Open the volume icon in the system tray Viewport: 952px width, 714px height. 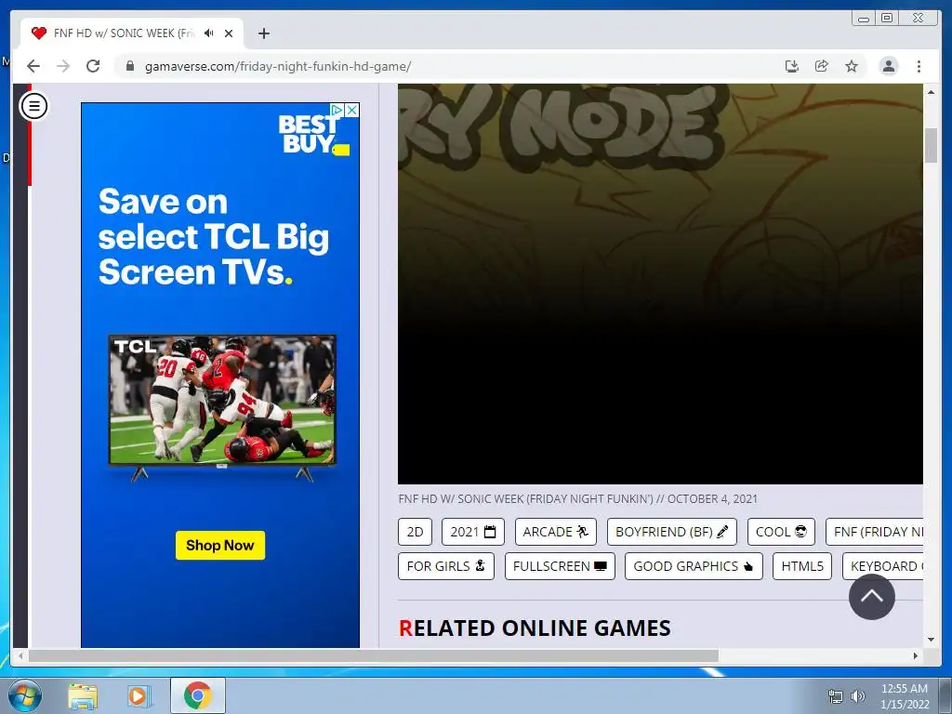(858, 696)
